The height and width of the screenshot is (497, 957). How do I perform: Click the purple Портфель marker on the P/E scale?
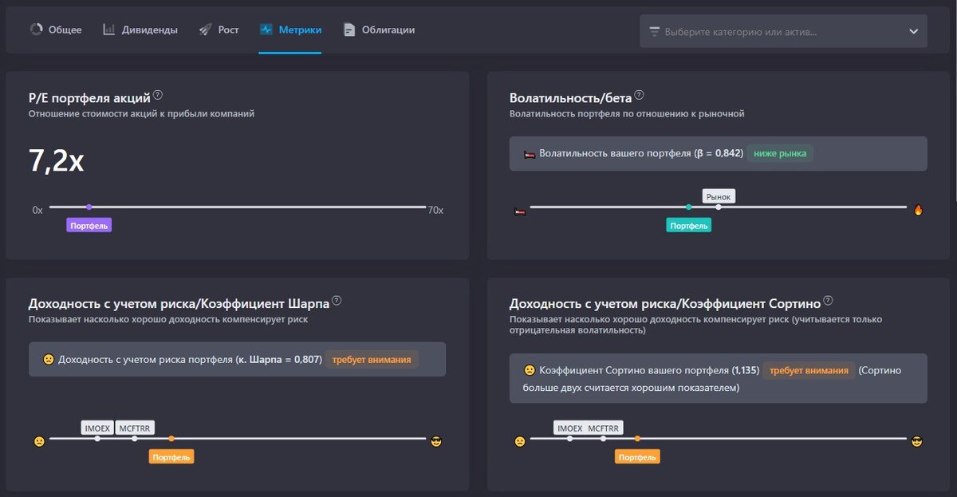pyautogui.click(x=89, y=226)
